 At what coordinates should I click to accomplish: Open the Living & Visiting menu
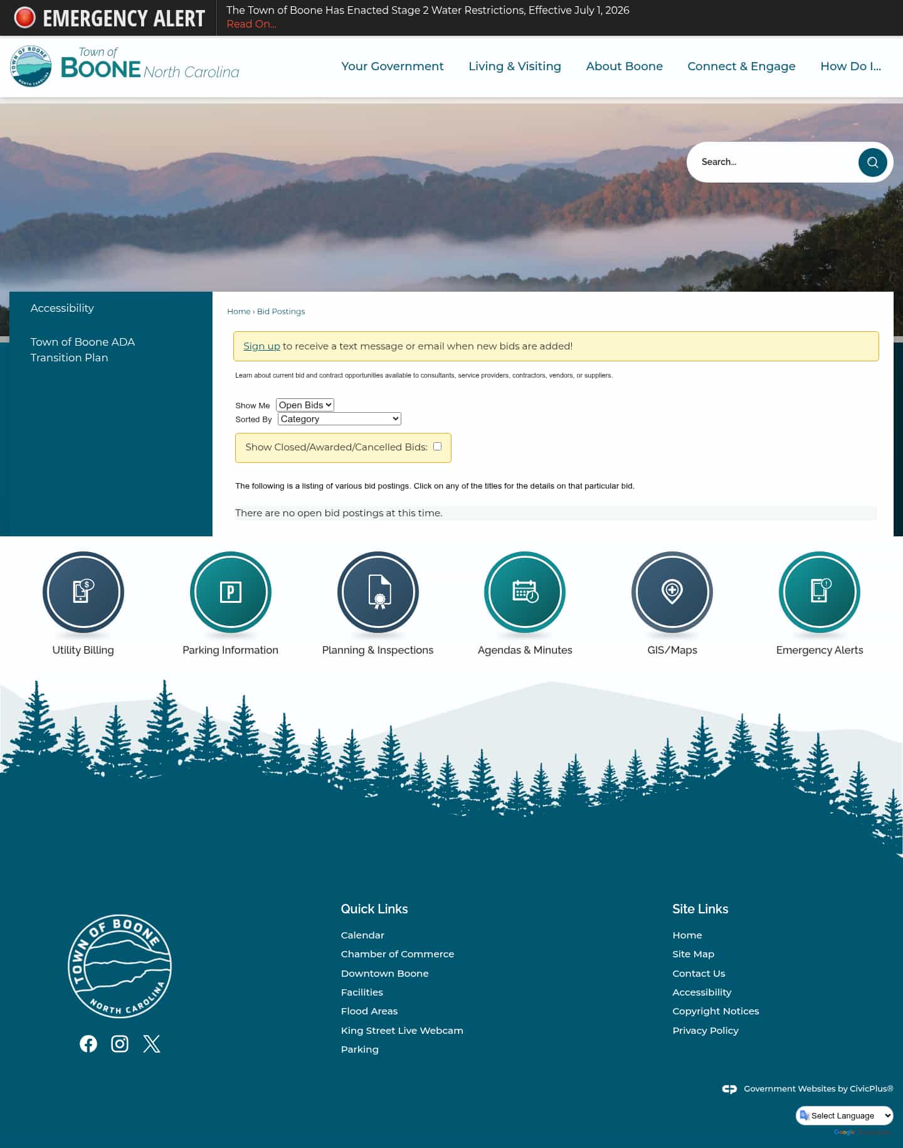pos(515,66)
